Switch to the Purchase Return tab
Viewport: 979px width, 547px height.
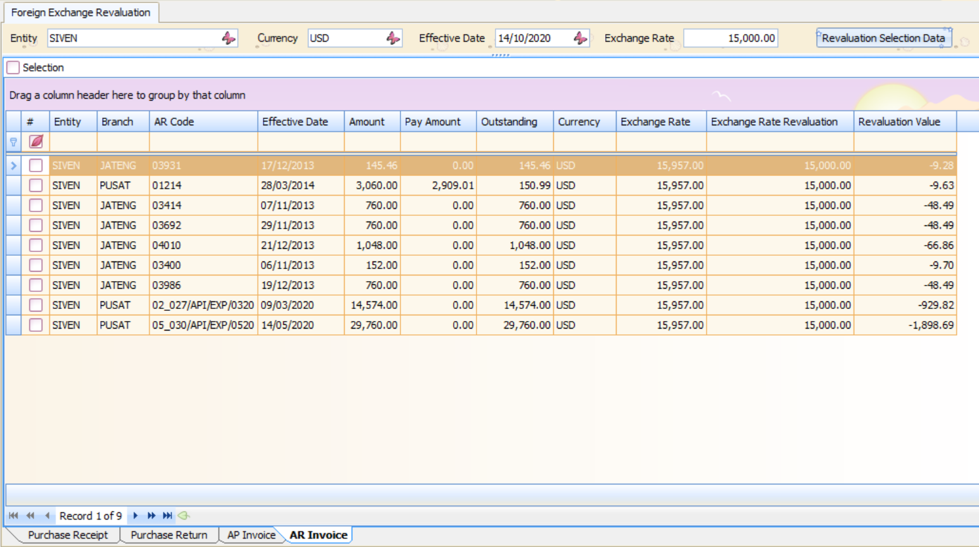point(169,535)
